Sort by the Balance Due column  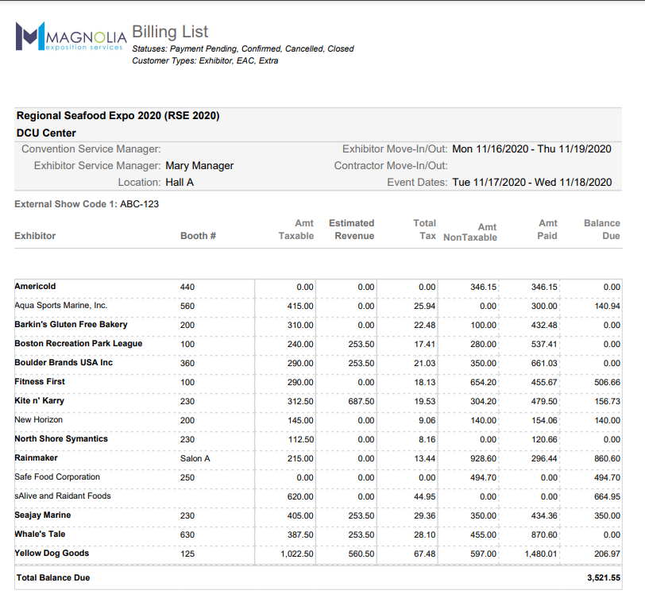(x=601, y=230)
